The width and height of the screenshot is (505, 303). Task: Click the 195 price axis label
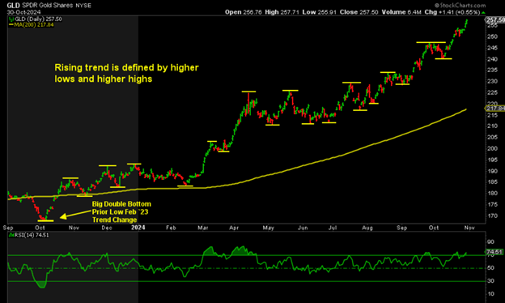(x=492, y=160)
